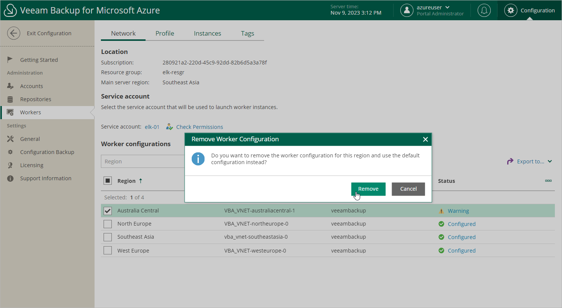Confirm with the Remove button
The width and height of the screenshot is (562, 308).
368,189
